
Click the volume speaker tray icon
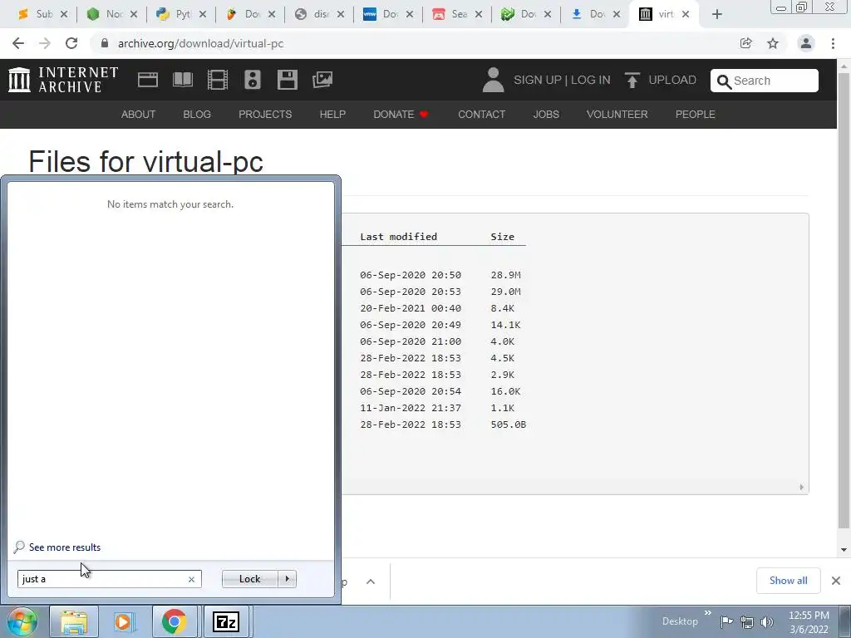767,622
